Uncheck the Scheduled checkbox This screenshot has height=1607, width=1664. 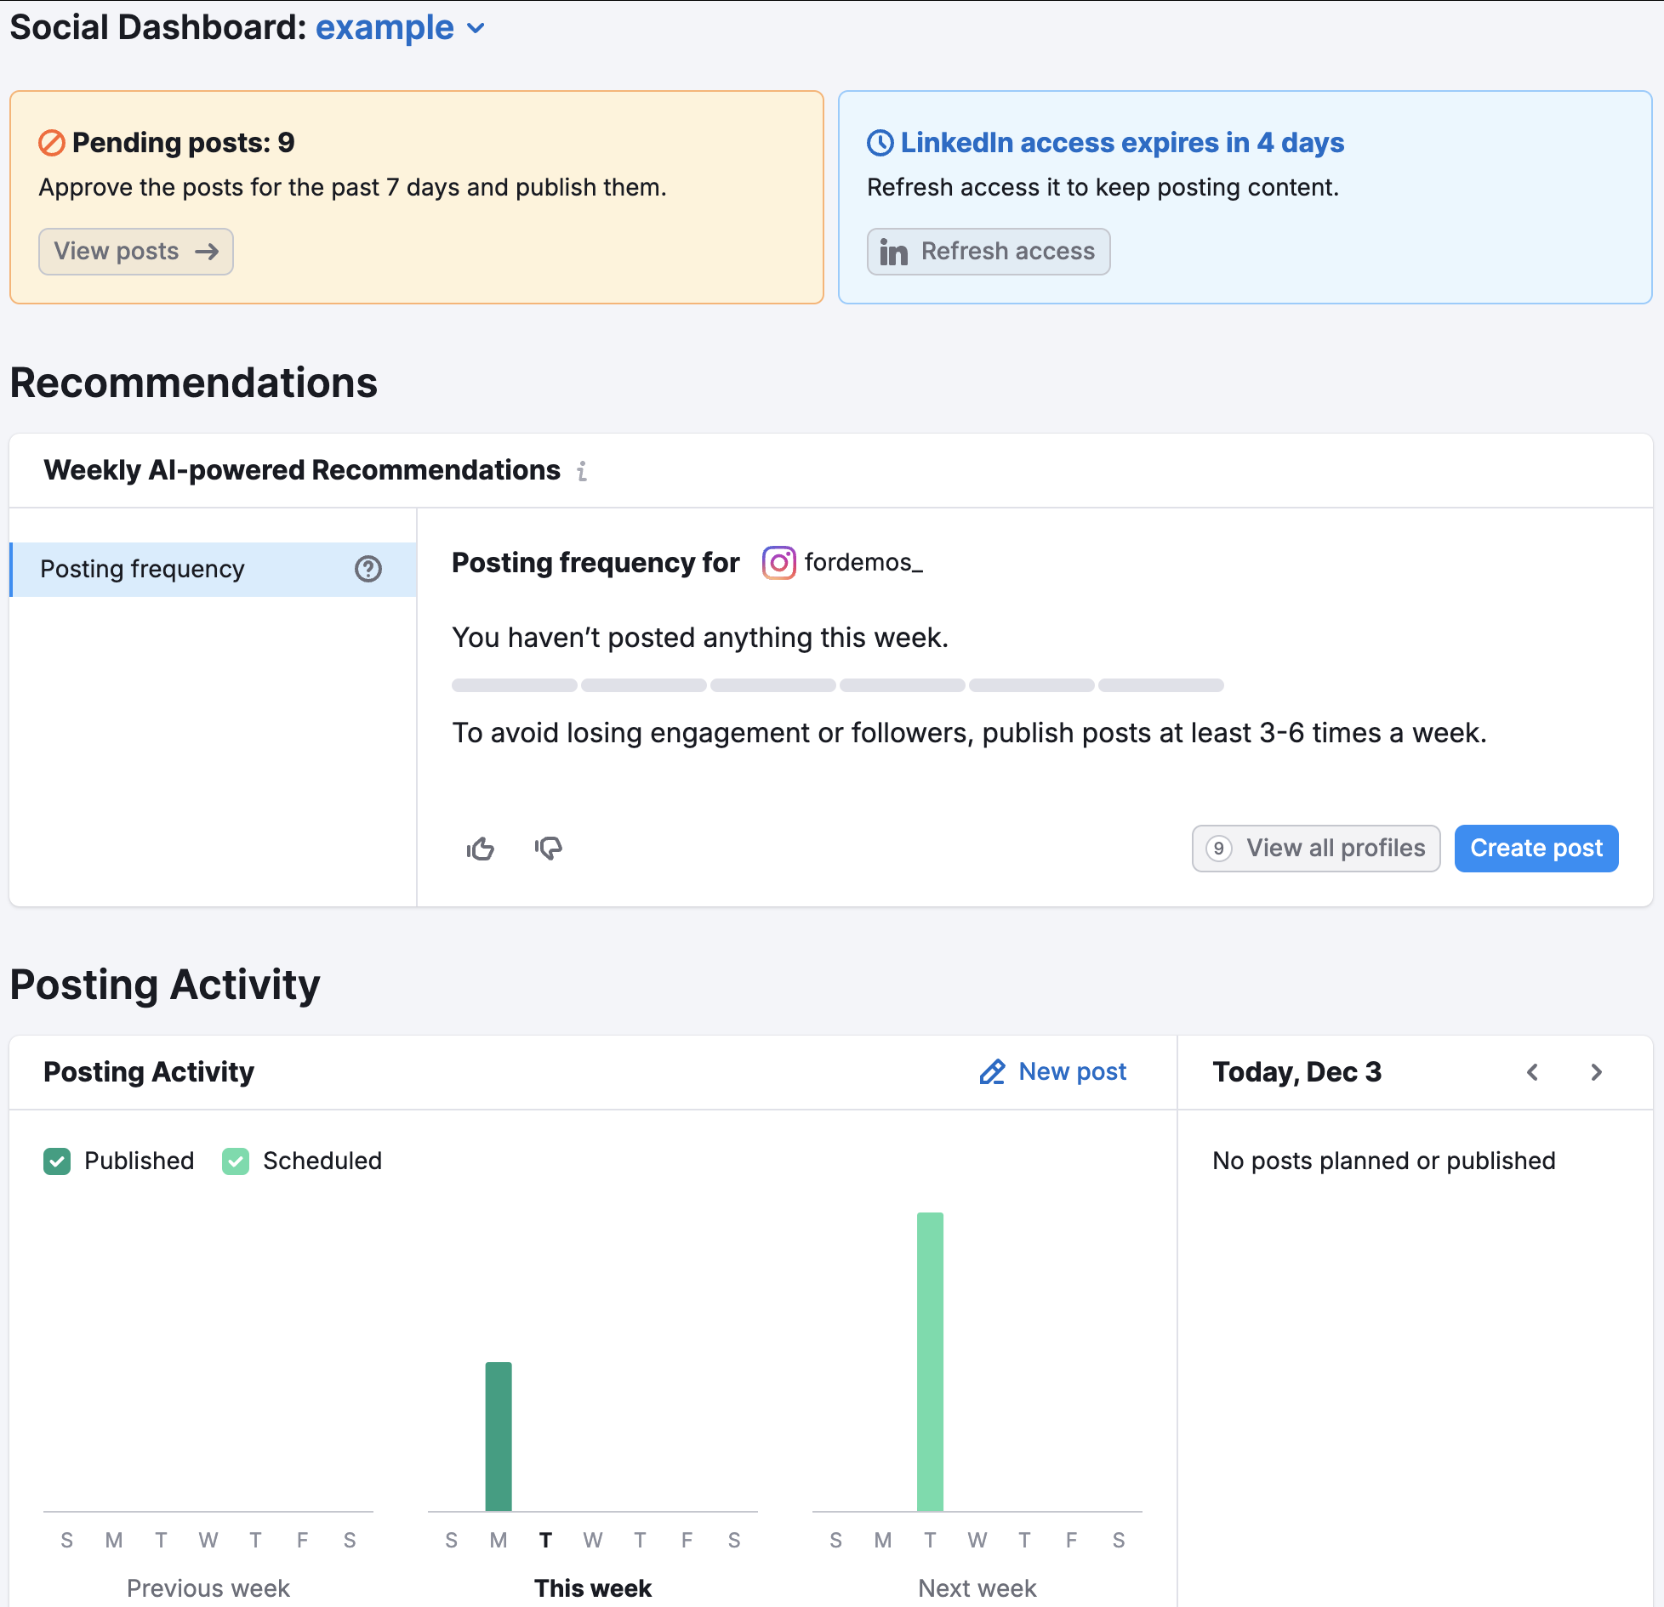(236, 1161)
